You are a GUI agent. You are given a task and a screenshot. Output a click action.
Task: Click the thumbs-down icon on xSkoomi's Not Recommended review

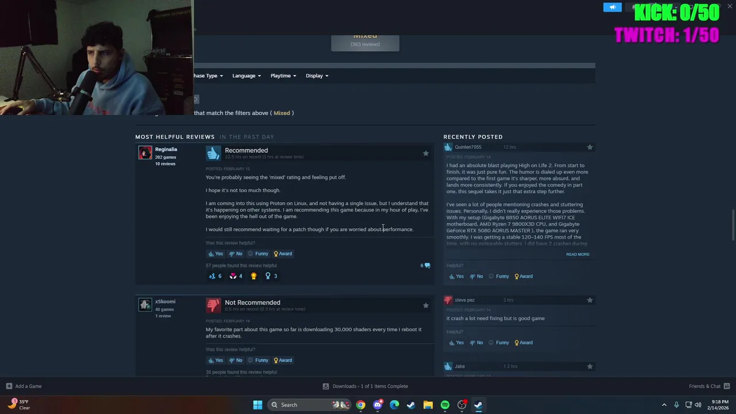(x=213, y=305)
